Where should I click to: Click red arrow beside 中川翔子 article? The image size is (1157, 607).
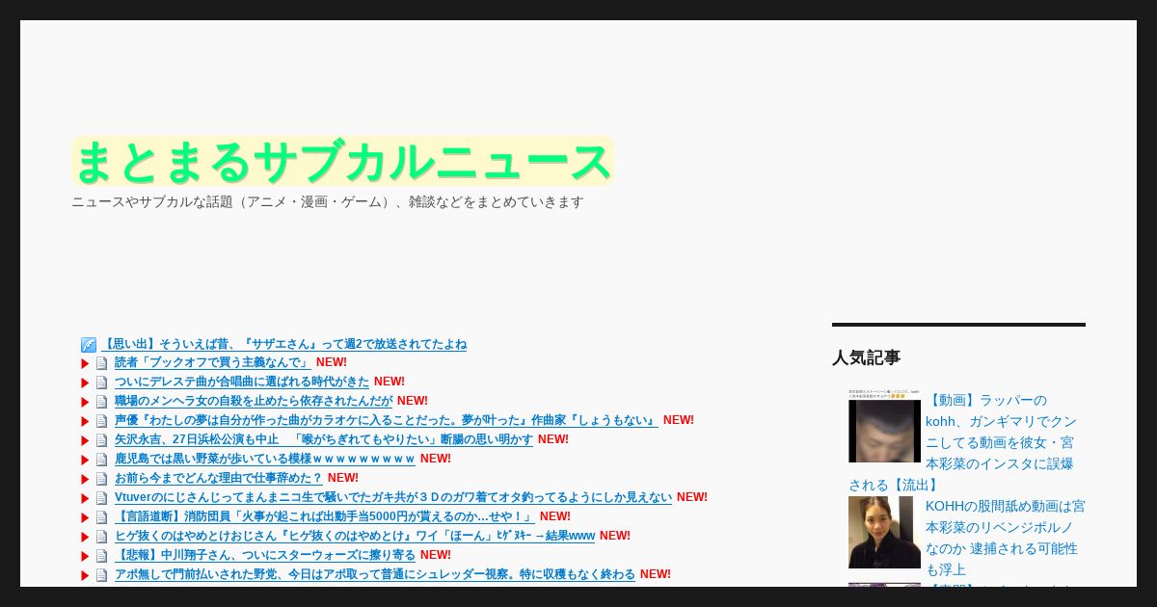[85, 556]
